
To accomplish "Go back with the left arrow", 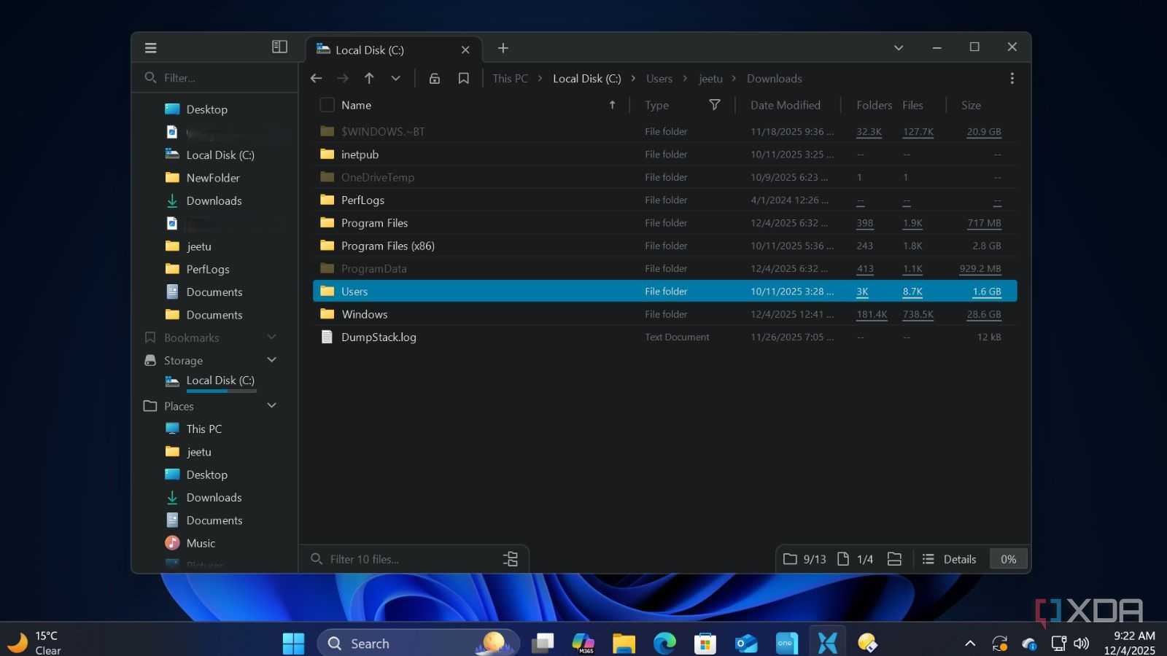I will click(316, 78).
